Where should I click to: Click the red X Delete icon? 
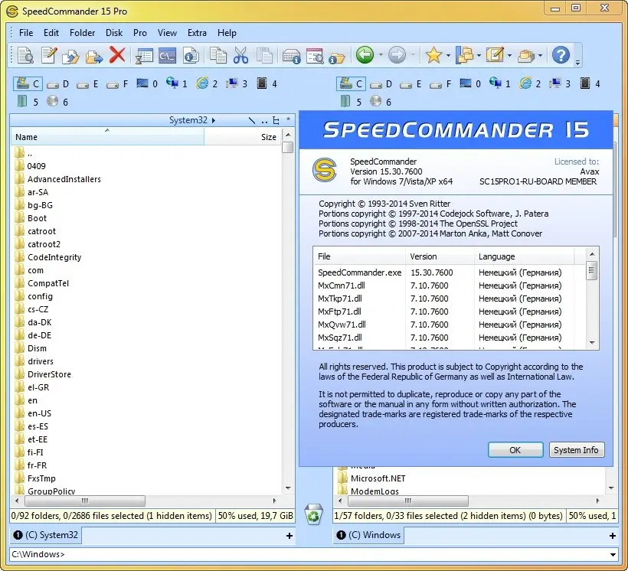point(117,55)
